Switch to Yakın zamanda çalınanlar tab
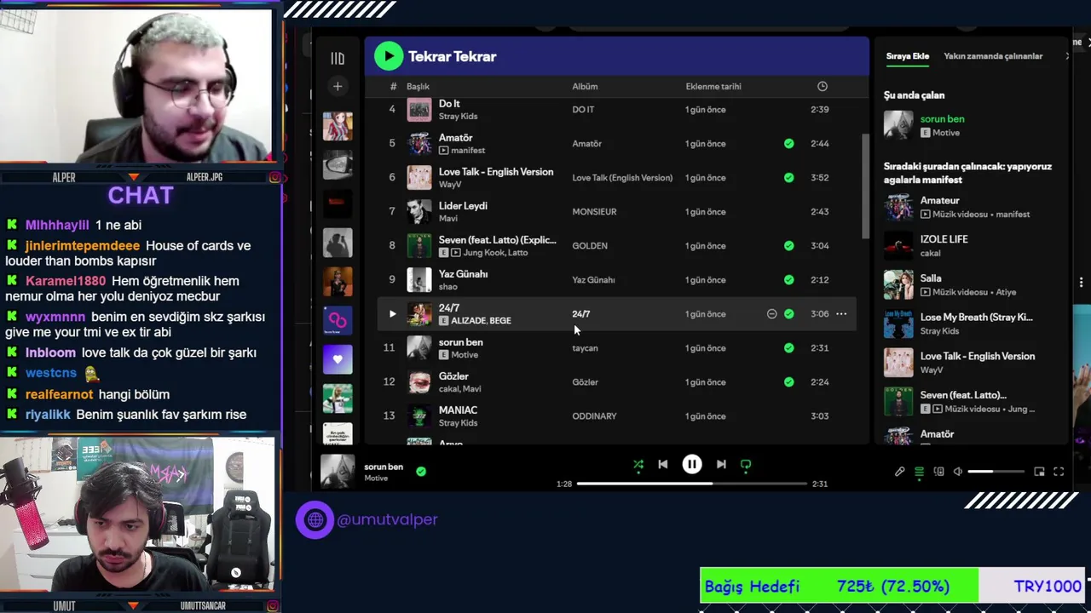 (993, 56)
